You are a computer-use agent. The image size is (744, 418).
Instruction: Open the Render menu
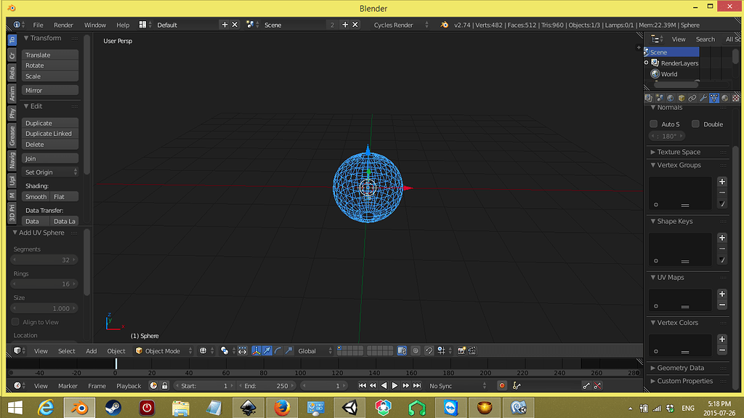(64, 25)
